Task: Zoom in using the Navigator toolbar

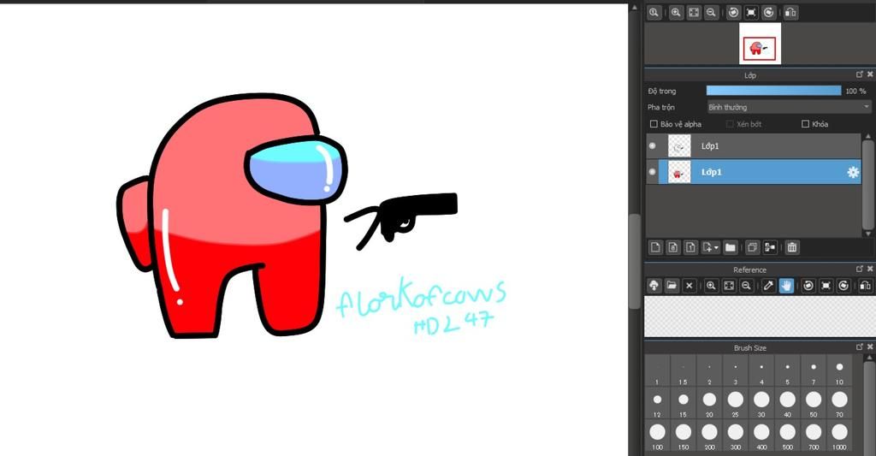Action: pyautogui.click(x=676, y=12)
